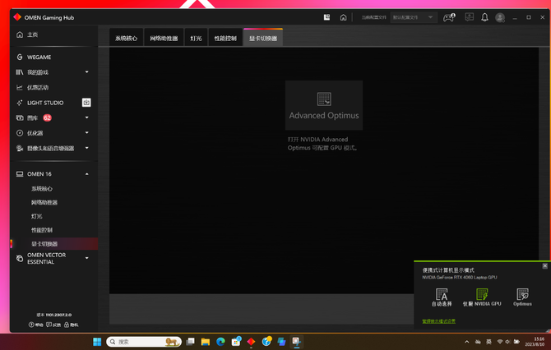Image resolution: width=551 pixels, height=350 pixels.
Task: Expand the 图库 dropdown arrow
Action: point(87,117)
